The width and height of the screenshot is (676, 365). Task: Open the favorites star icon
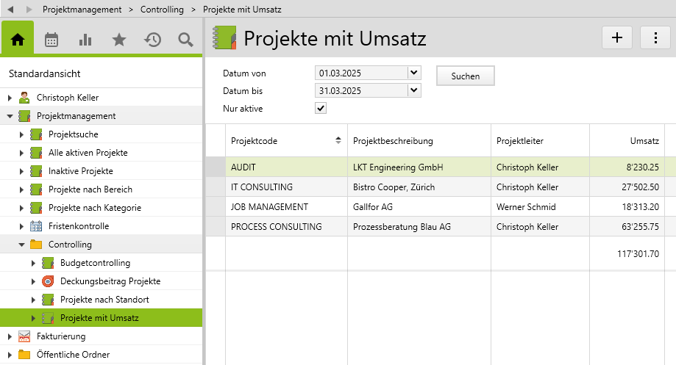119,40
